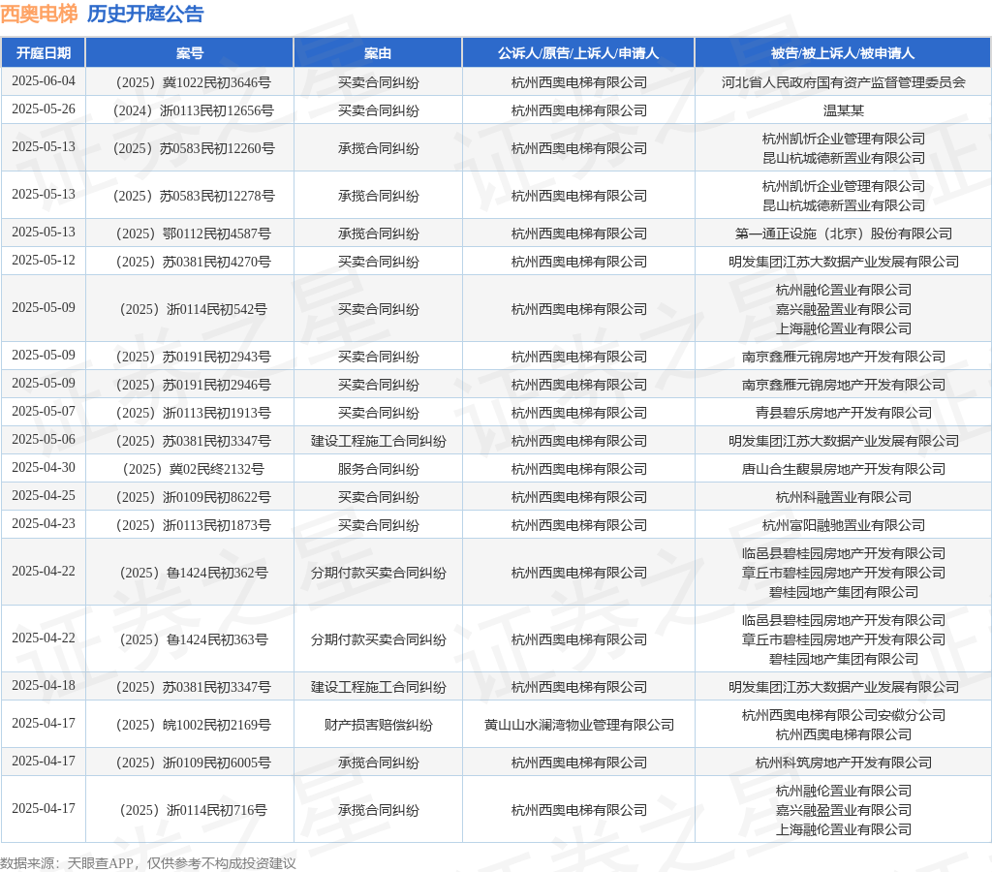
Task: Select the date 2025-05-12
Action: click(x=43, y=260)
